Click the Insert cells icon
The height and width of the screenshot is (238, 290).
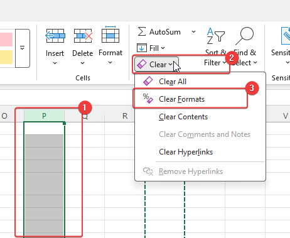(55, 36)
